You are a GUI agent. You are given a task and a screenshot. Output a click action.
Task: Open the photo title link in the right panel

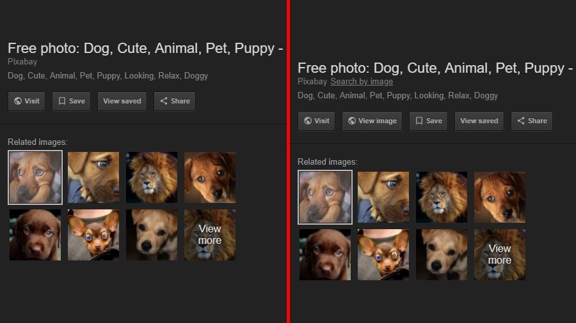(x=435, y=68)
